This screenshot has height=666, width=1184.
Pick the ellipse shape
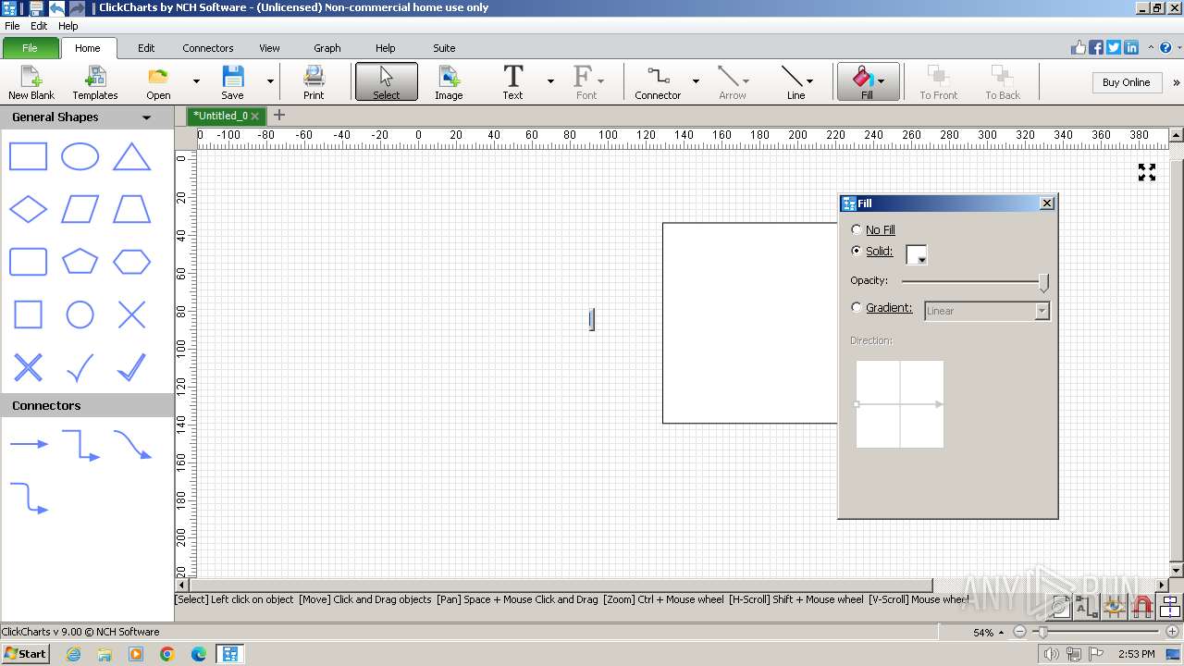click(x=80, y=156)
